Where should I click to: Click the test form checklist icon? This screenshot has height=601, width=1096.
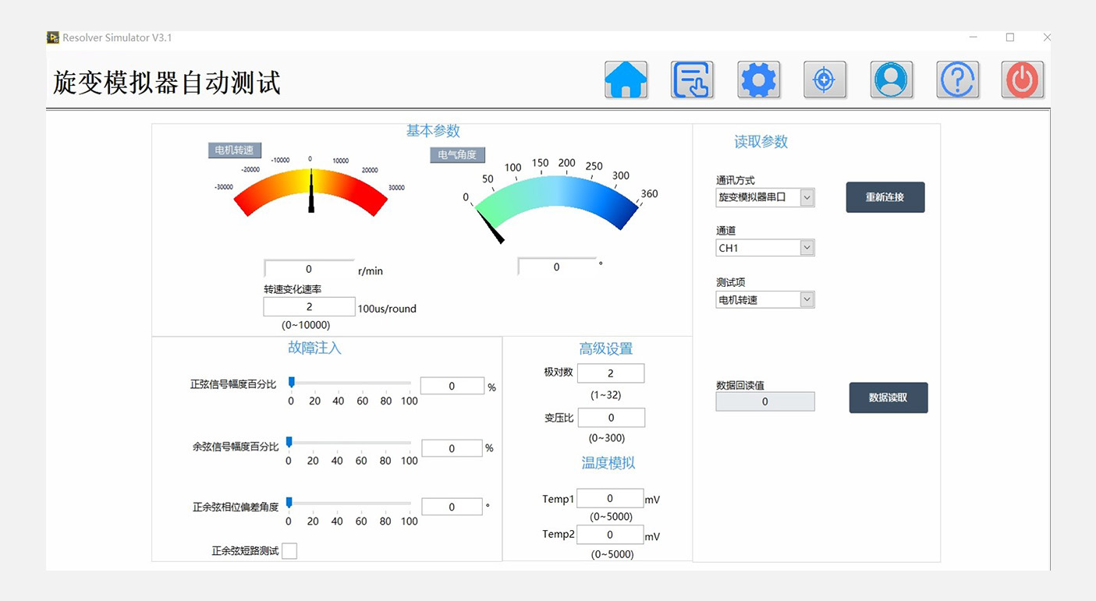click(x=692, y=80)
